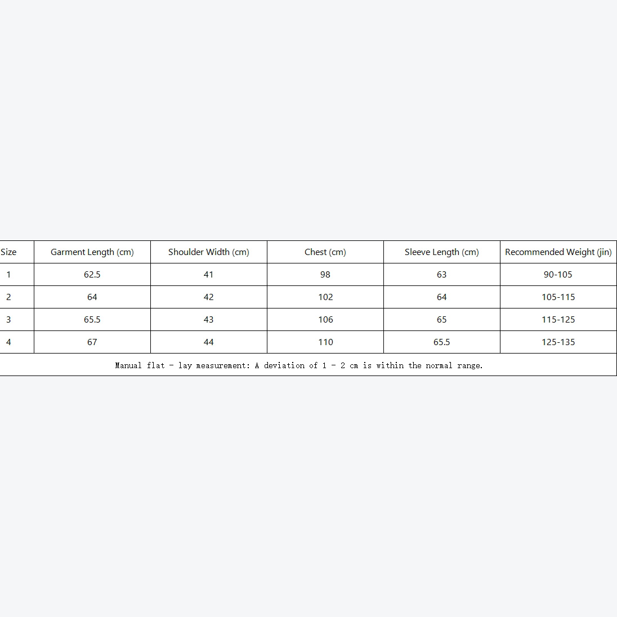
Task: Click the Shoulder Width (cm) column header
Action: (x=209, y=252)
